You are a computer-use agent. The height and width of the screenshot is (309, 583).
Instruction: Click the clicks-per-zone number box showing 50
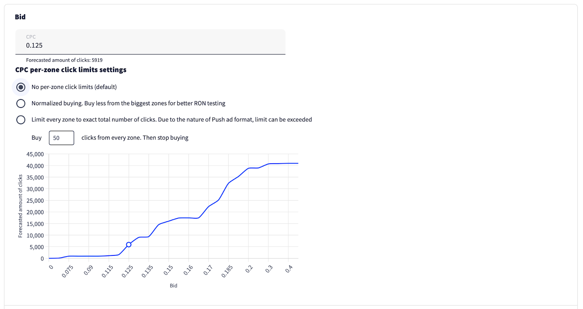[61, 138]
